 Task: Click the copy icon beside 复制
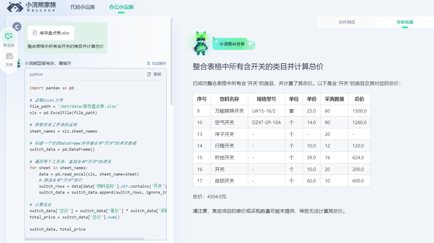pyautogui.click(x=149, y=74)
